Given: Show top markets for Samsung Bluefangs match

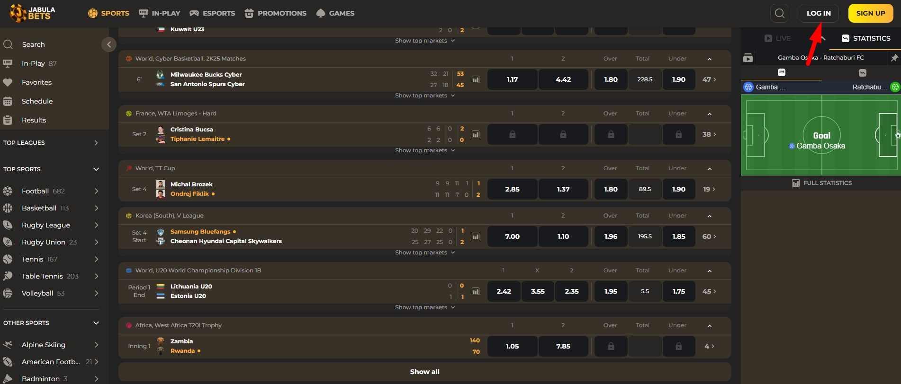Looking at the screenshot, I should coord(424,253).
